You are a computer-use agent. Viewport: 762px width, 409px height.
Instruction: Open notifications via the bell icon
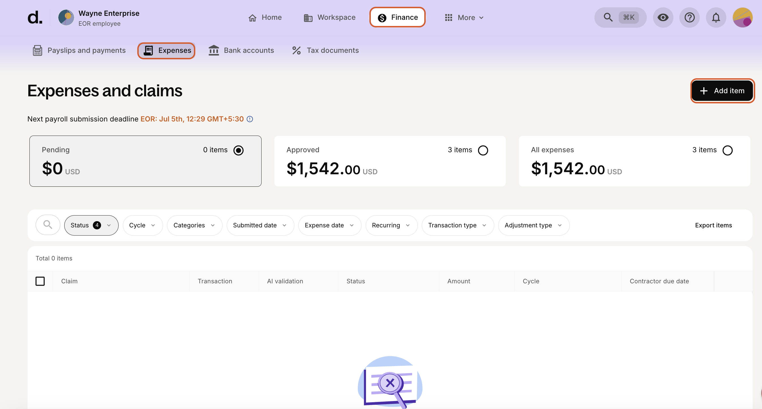pyautogui.click(x=716, y=17)
